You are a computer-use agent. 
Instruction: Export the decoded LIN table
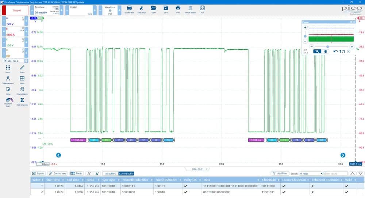38,174
